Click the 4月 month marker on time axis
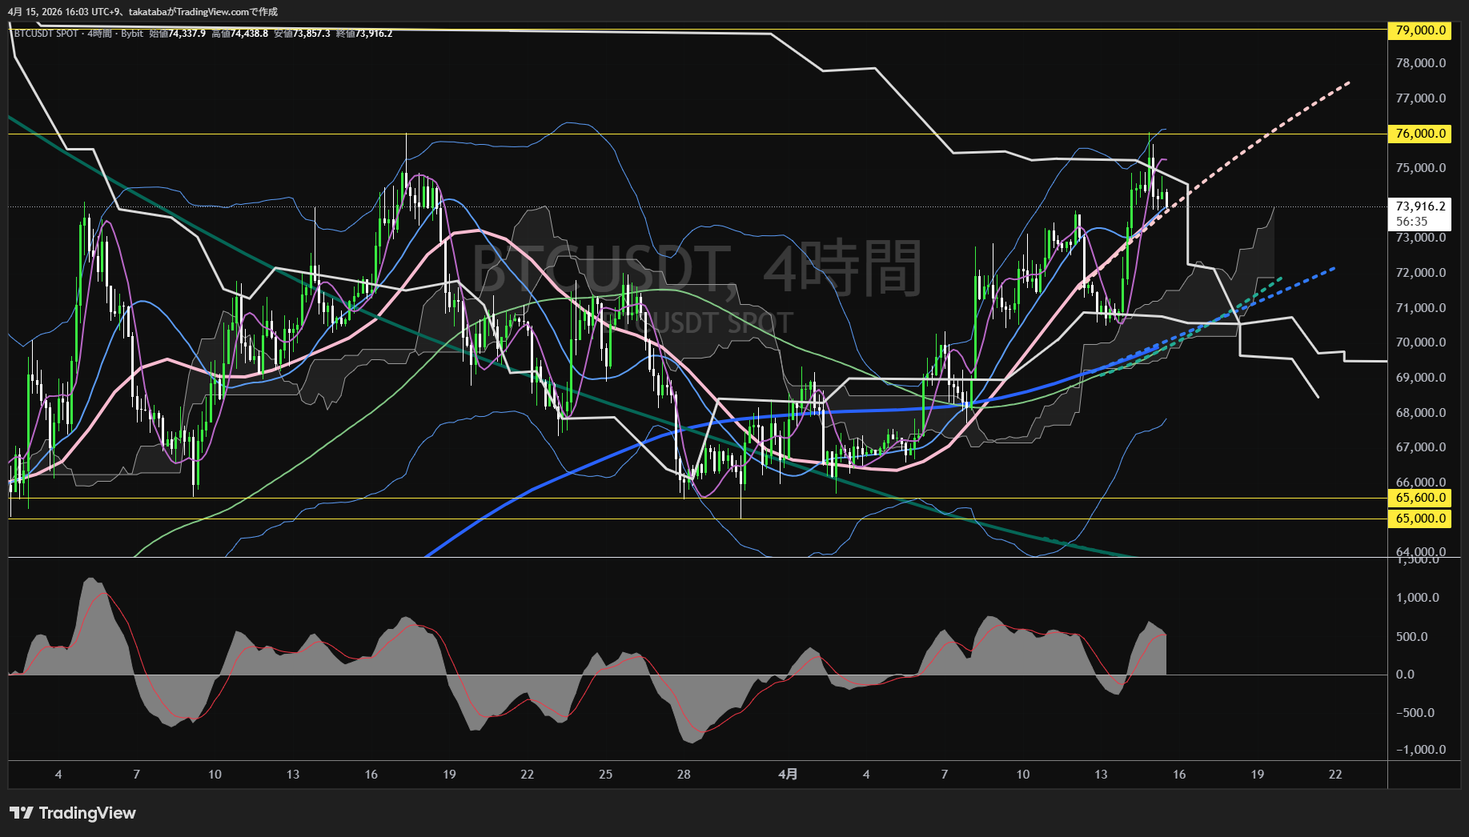 pyautogui.click(x=788, y=775)
